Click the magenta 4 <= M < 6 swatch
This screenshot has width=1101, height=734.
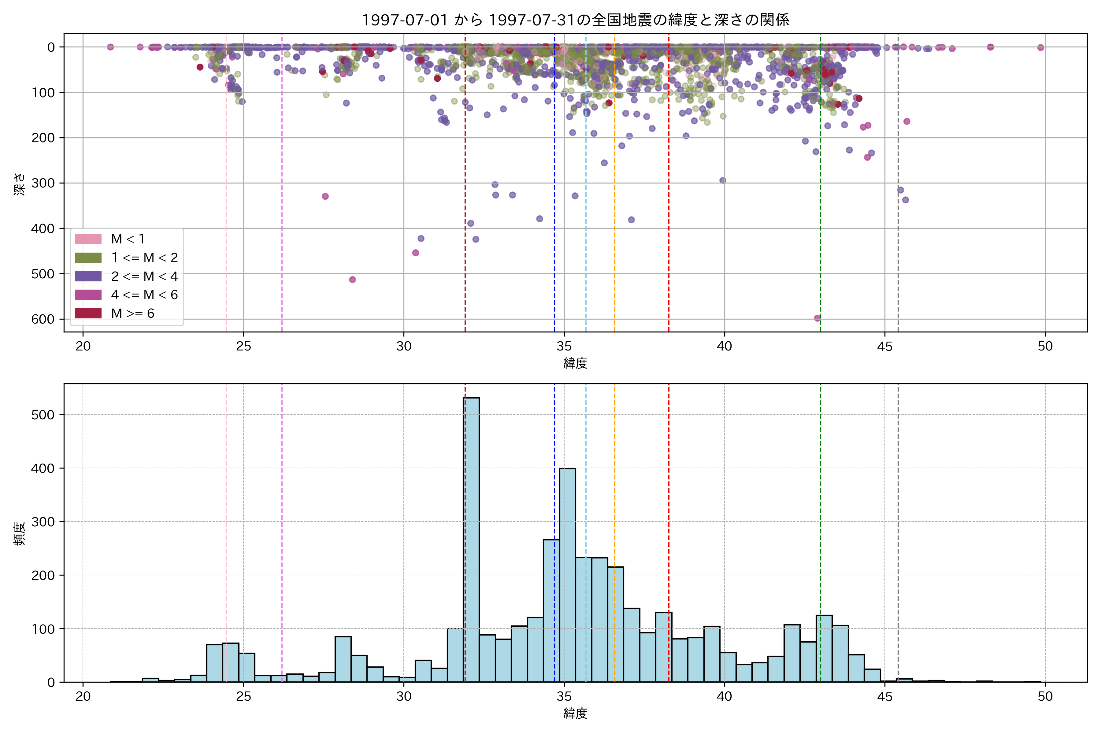click(x=88, y=295)
